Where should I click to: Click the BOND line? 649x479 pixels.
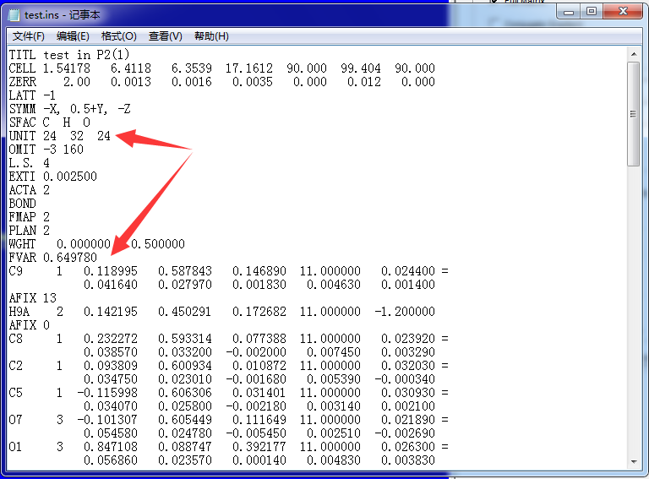tap(22, 204)
